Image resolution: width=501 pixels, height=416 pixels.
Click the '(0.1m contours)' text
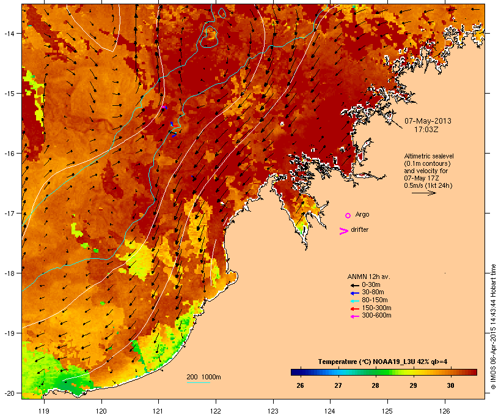click(427, 163)
